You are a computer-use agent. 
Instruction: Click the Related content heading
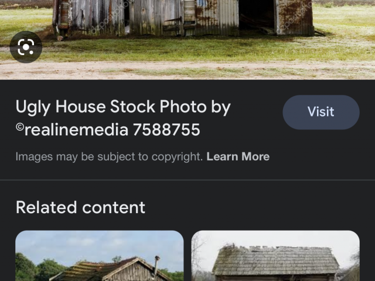coord(80,207)
